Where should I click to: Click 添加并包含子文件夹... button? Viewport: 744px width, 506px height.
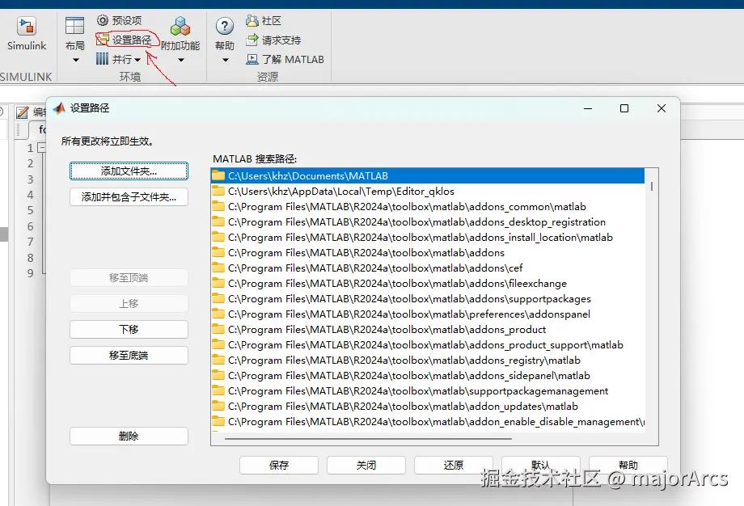(x=129, y=196)
